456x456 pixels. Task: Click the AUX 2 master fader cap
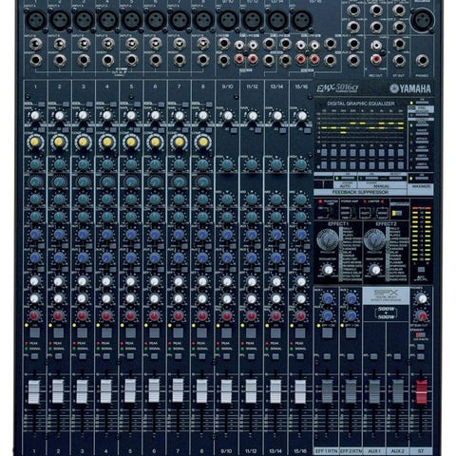pos(398,392)
